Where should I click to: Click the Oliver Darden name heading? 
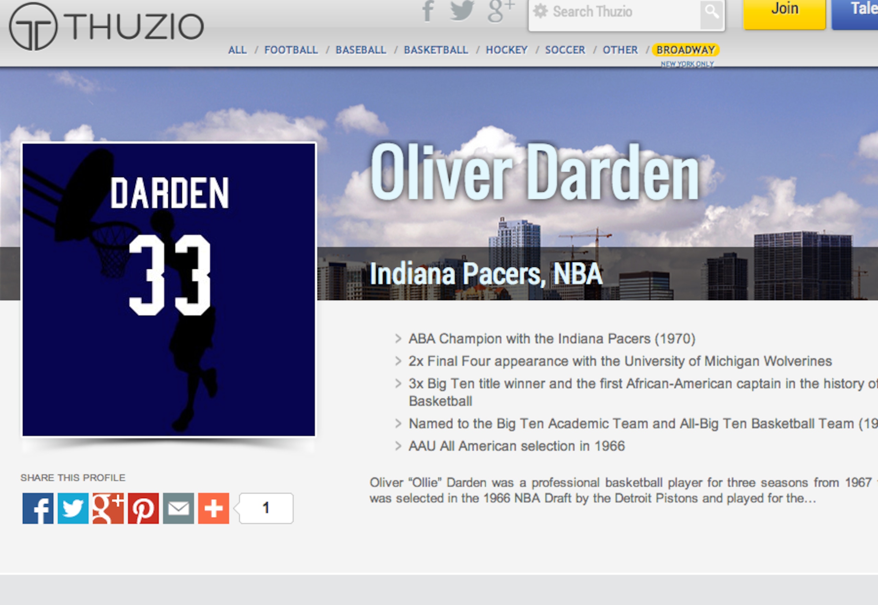click(x=535, y=171)
